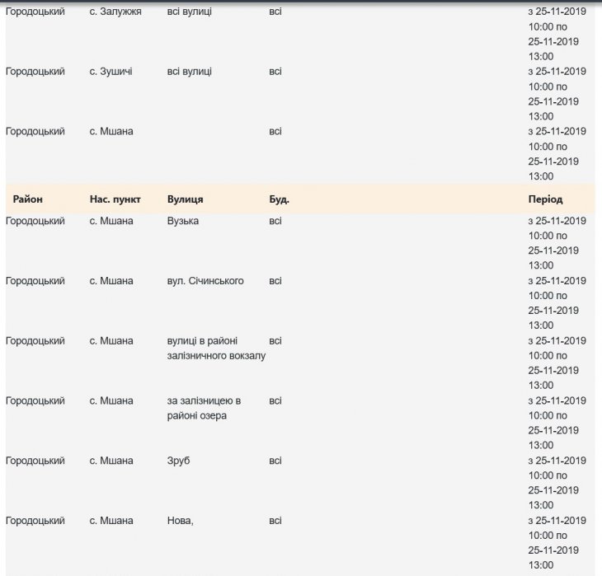Click the Район column header
Screen dimensions: 602x576
[x=27, y=199]
